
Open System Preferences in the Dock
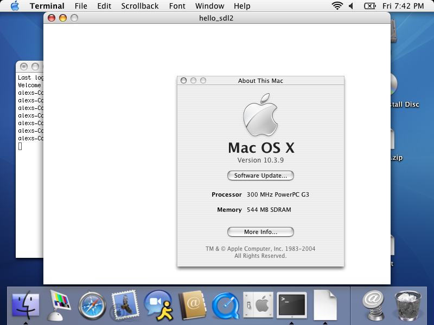click(x=258, y=305)
